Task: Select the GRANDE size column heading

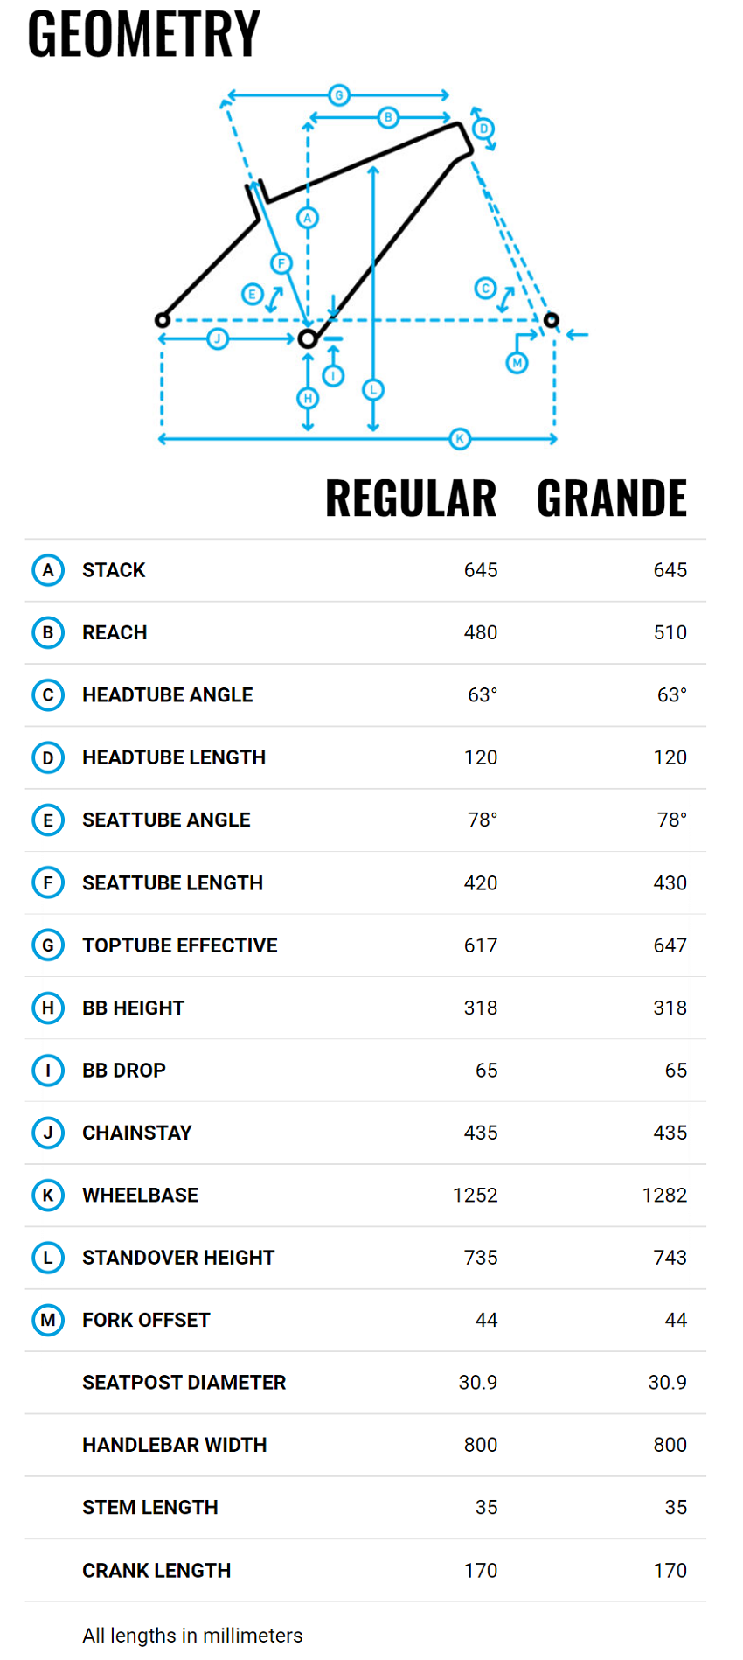Action: (x=612, y=499)
